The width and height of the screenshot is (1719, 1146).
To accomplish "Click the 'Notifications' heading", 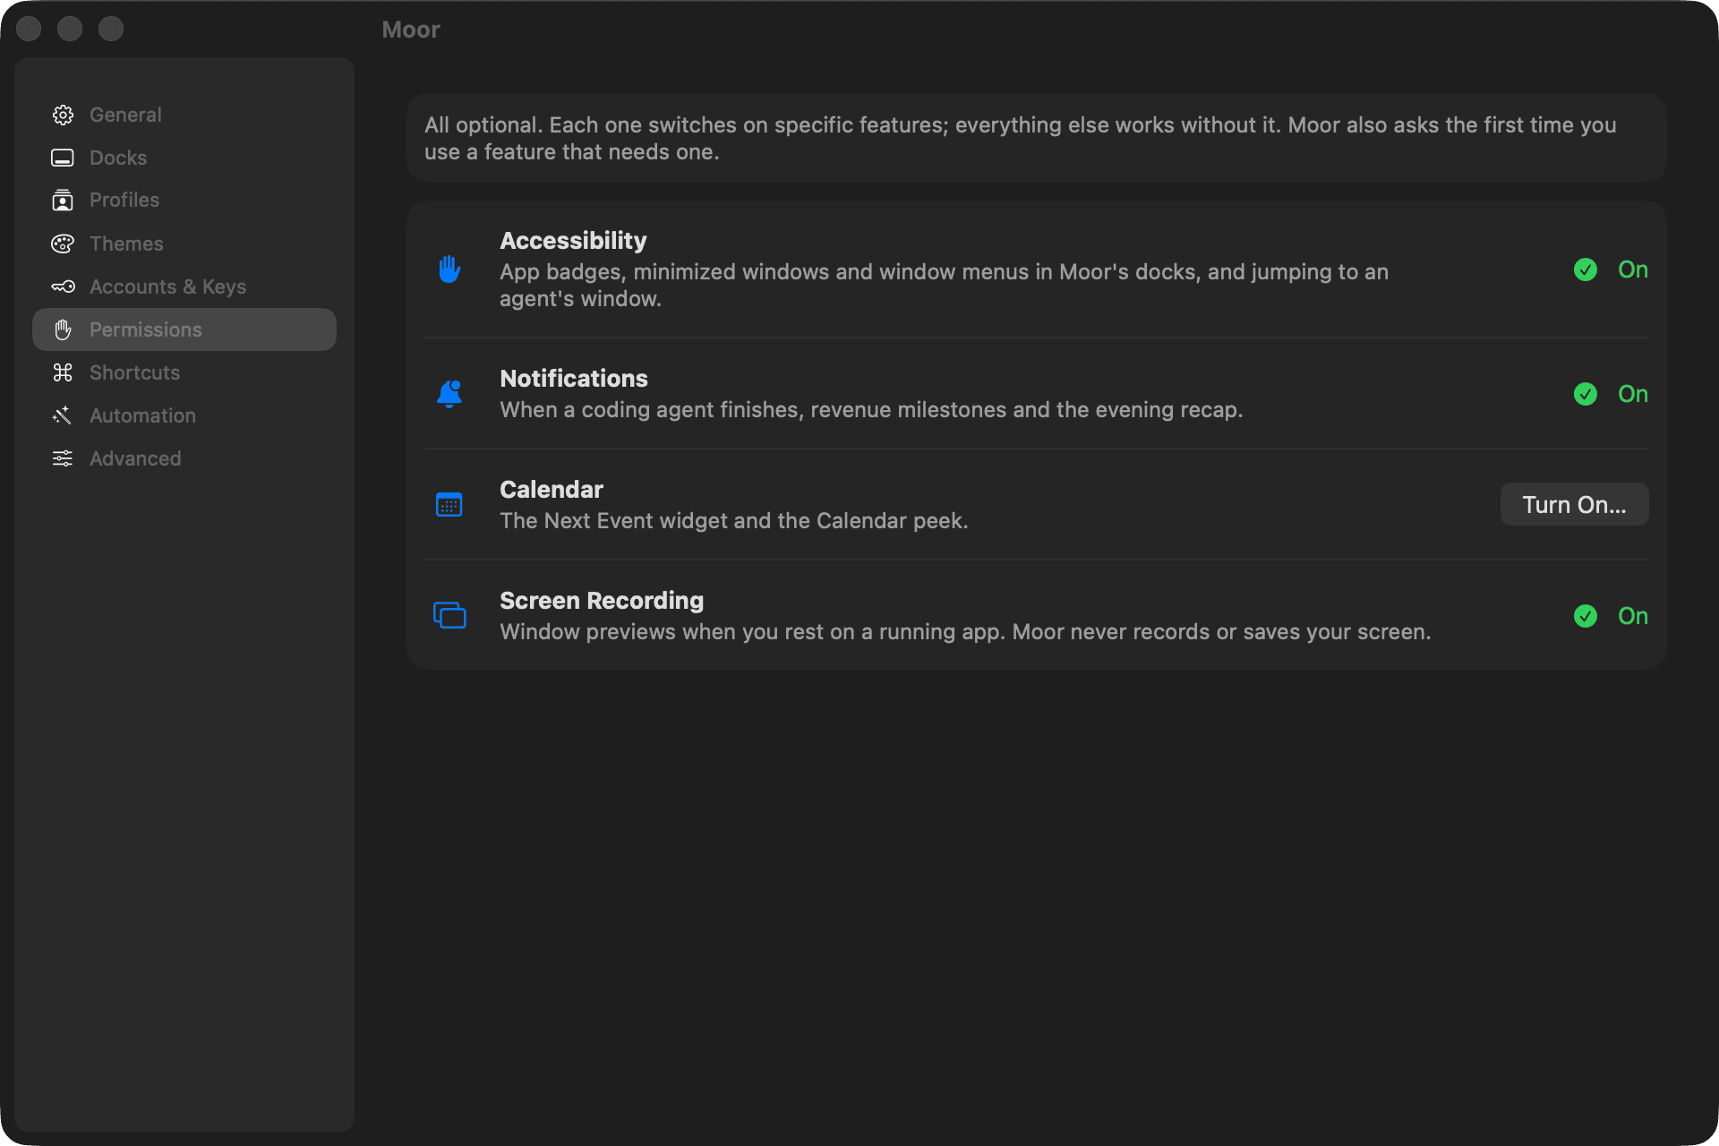I will point(574,379).
